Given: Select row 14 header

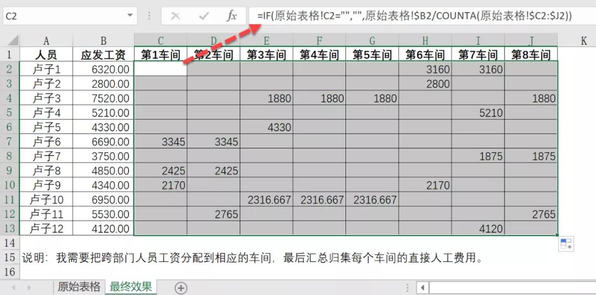Looking at the screenshot, I should point(9,243).
